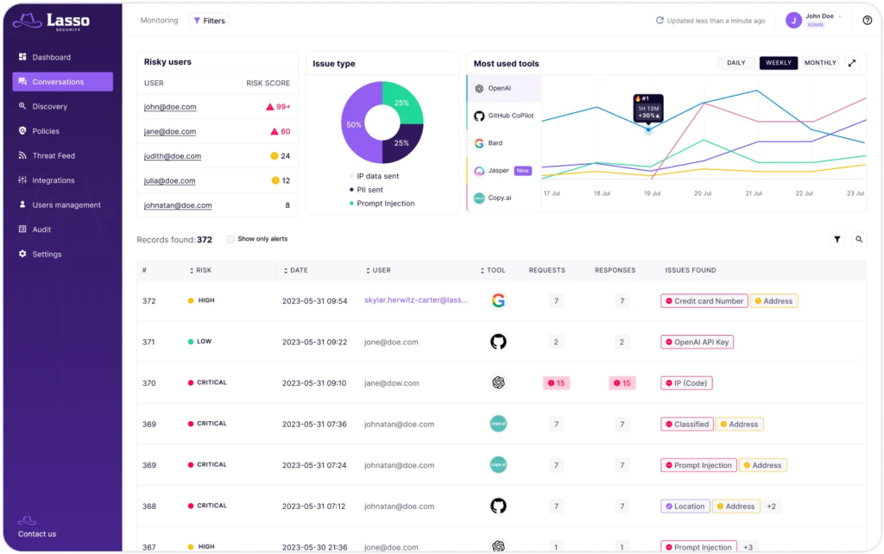This screenshot has width=884, height=554.
Task: Open the Threat Feed section
Action: [x=54, y=155]
